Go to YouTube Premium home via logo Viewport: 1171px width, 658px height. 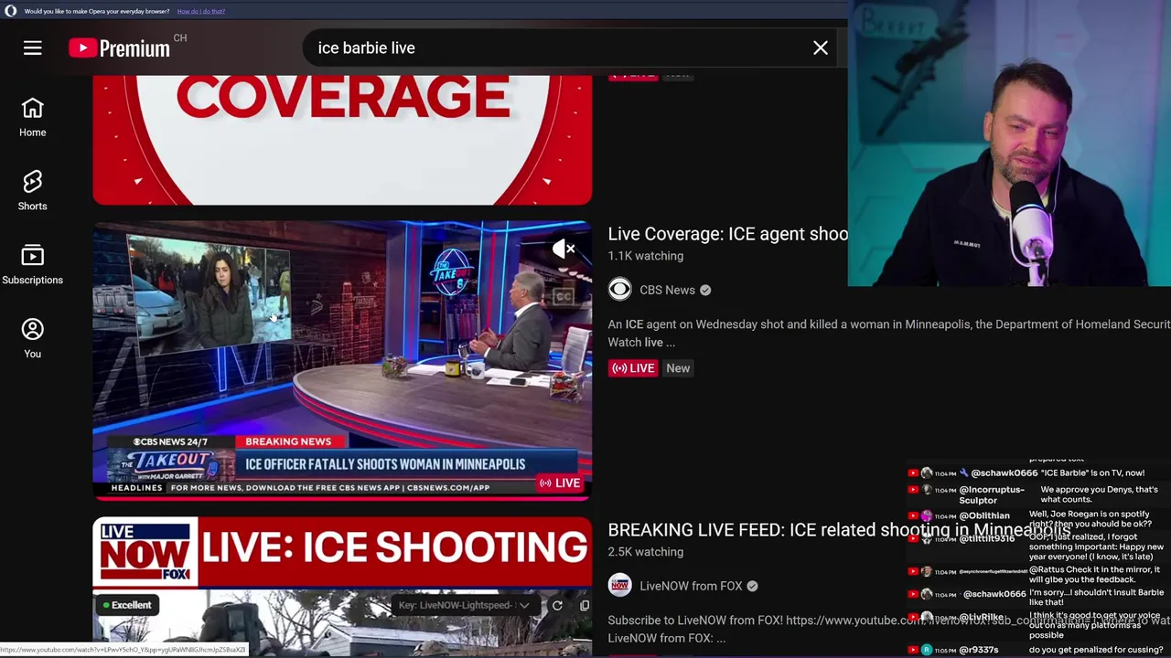119,48
